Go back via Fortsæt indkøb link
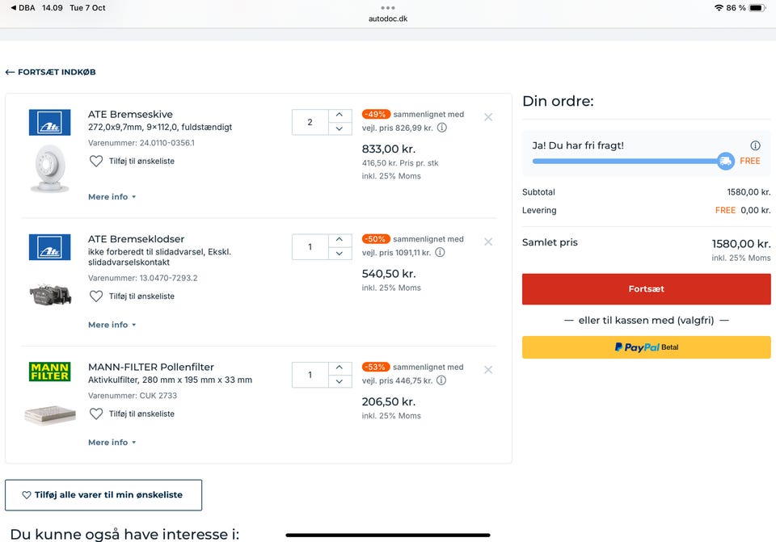 pyautogui.click(x=50, y=72)
